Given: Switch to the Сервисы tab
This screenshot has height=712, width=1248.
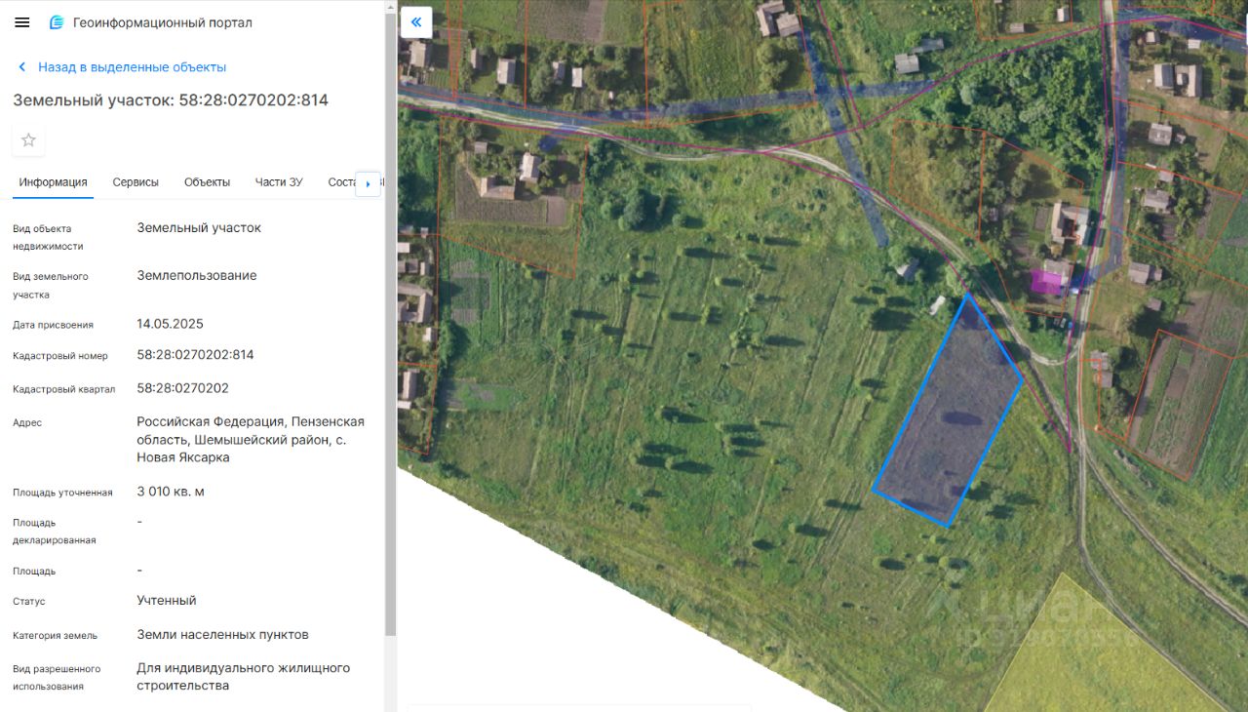Looking at the screenshot, I should click(136, 182).
